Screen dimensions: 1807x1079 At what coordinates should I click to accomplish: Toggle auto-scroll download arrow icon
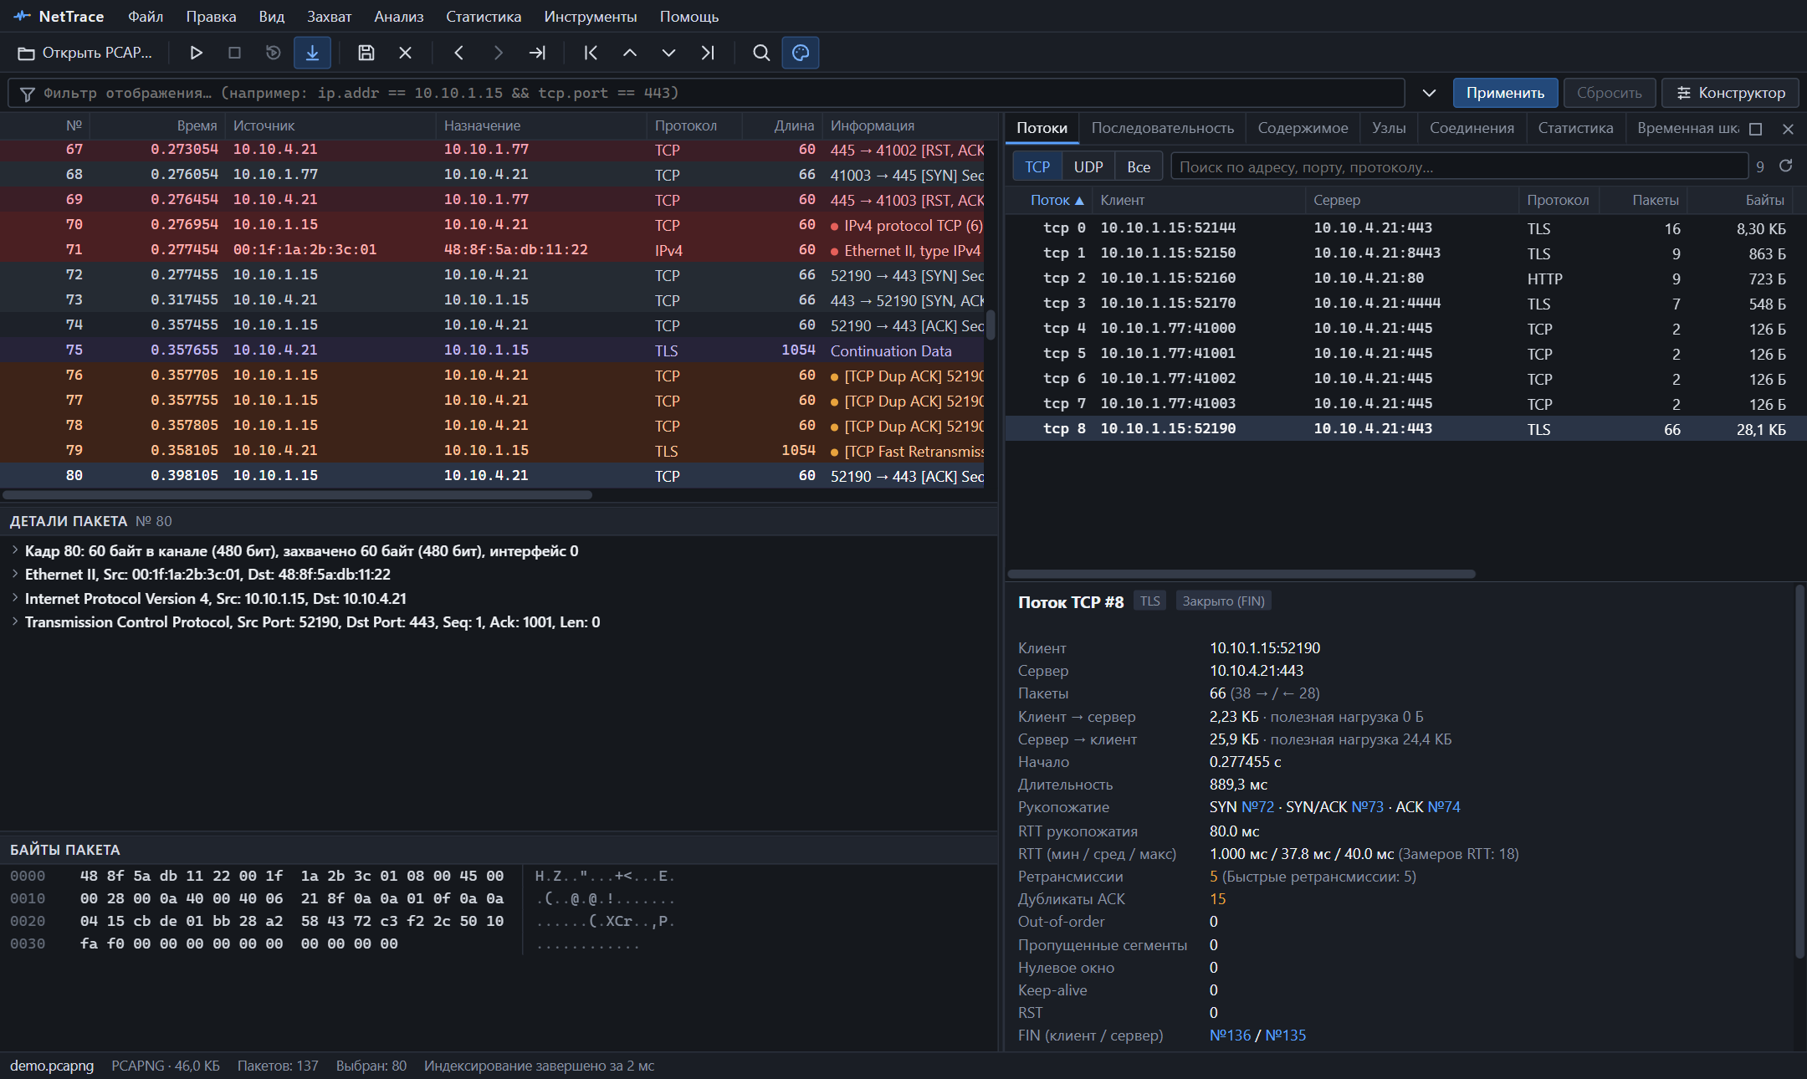pos(312,53)
